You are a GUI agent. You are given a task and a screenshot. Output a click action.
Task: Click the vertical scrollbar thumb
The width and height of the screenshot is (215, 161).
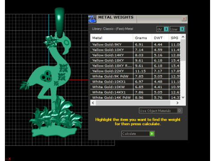coord(183,50)
